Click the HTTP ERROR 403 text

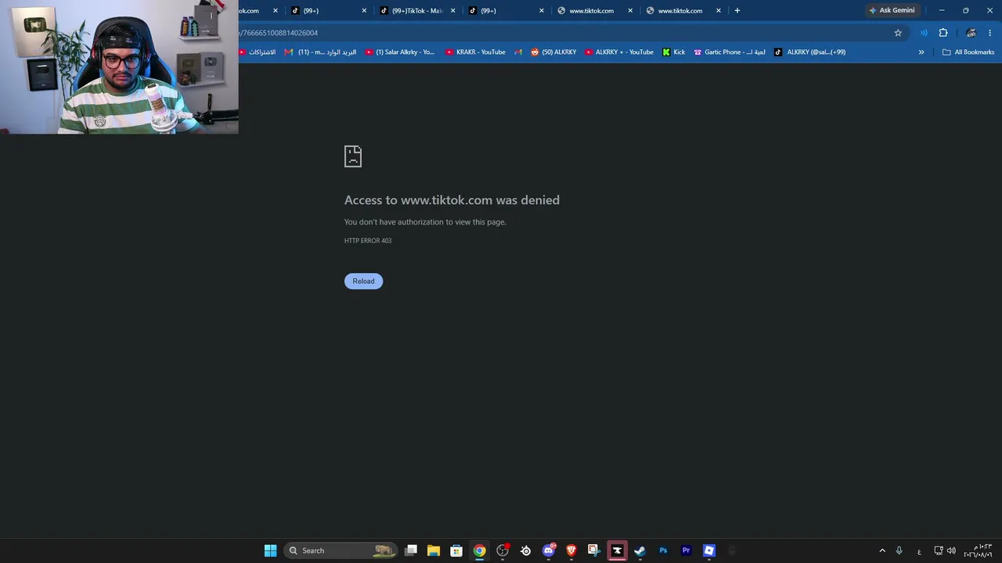368,241
